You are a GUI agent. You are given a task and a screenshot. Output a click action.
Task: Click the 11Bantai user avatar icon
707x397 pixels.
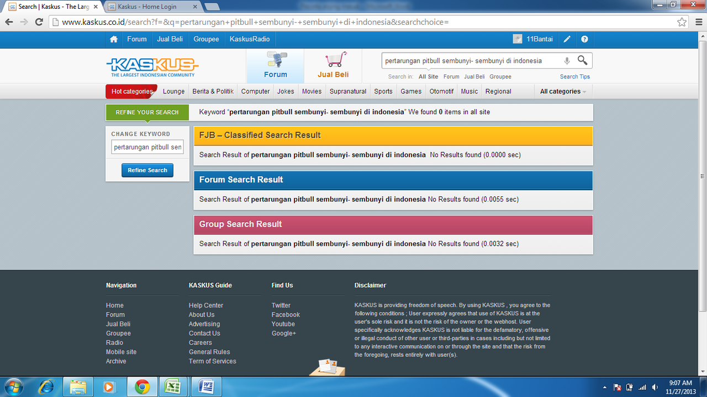518,39
